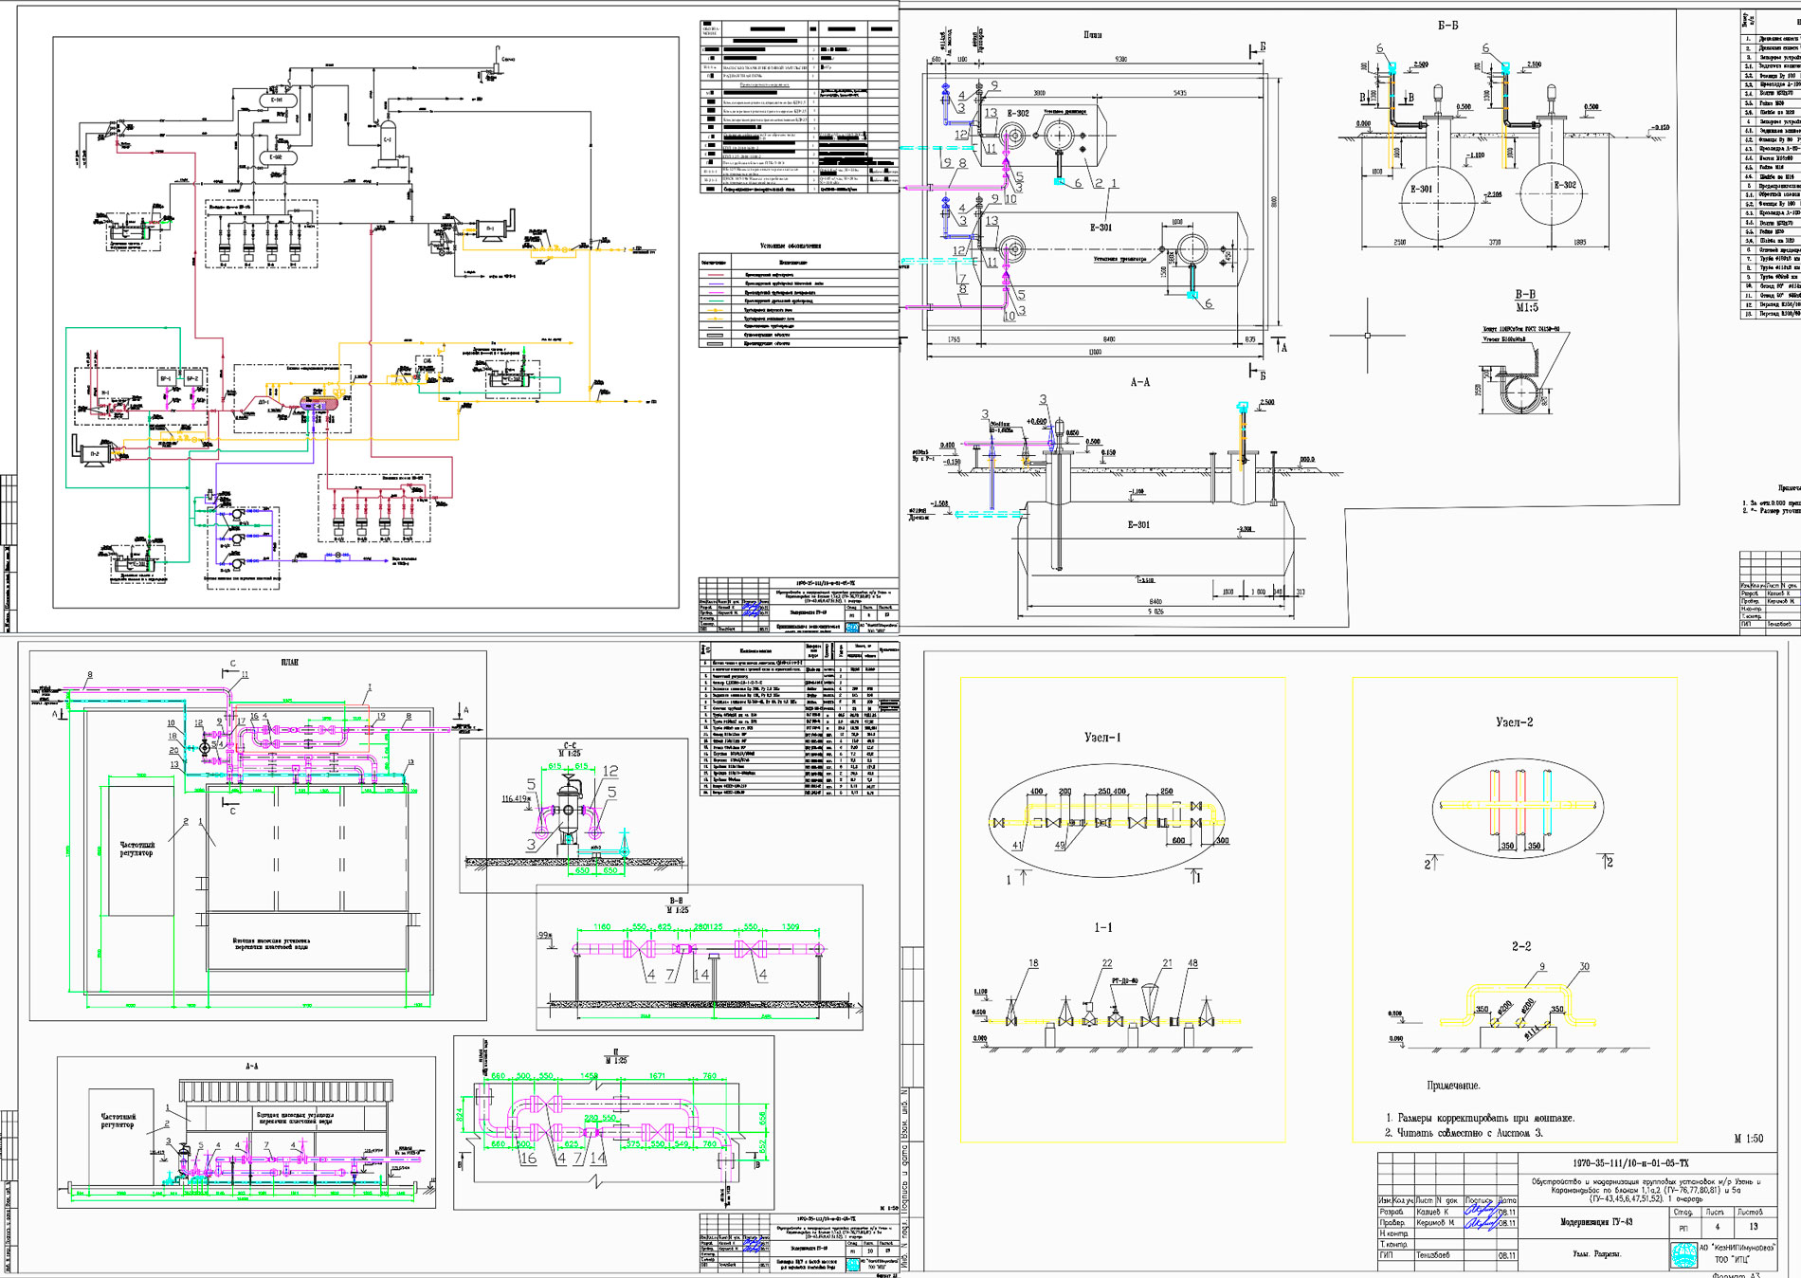Click the '5435' dimension in tank plan
The width and height of the screenshot is (1801, 1278).
tap(1179, 93)
